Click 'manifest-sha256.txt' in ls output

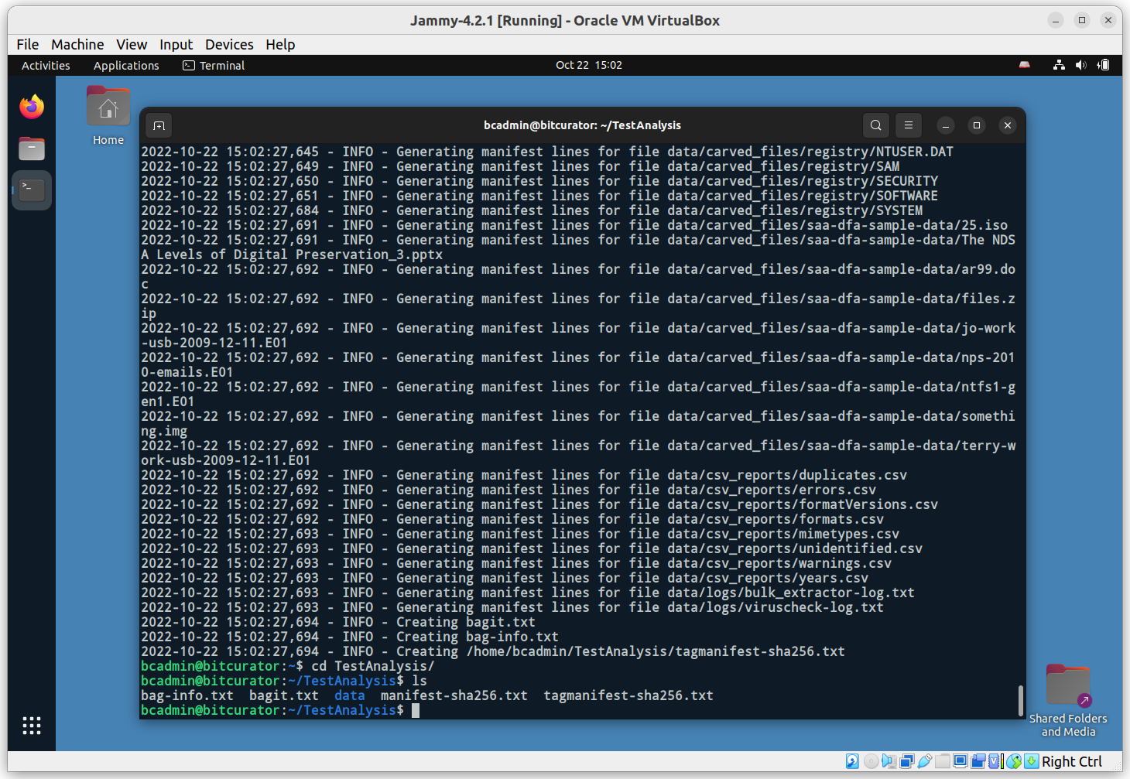tap(454, 695)
